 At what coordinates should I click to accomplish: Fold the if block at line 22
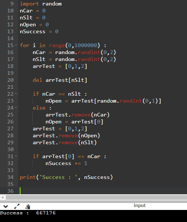click(x=16, y=94)
